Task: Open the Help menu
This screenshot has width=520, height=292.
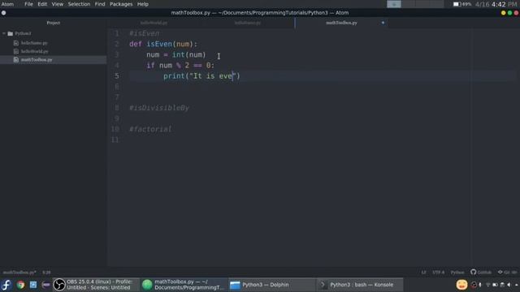Action: coord(143,4)
